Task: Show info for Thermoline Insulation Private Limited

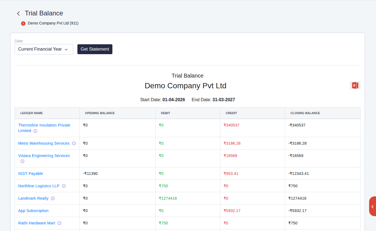Action: [35, 131]
